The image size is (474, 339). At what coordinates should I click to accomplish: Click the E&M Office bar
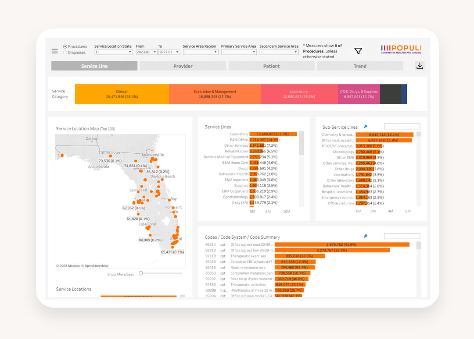click(x=264, y=140)
